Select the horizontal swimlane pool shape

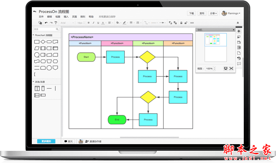pos(37,95)
